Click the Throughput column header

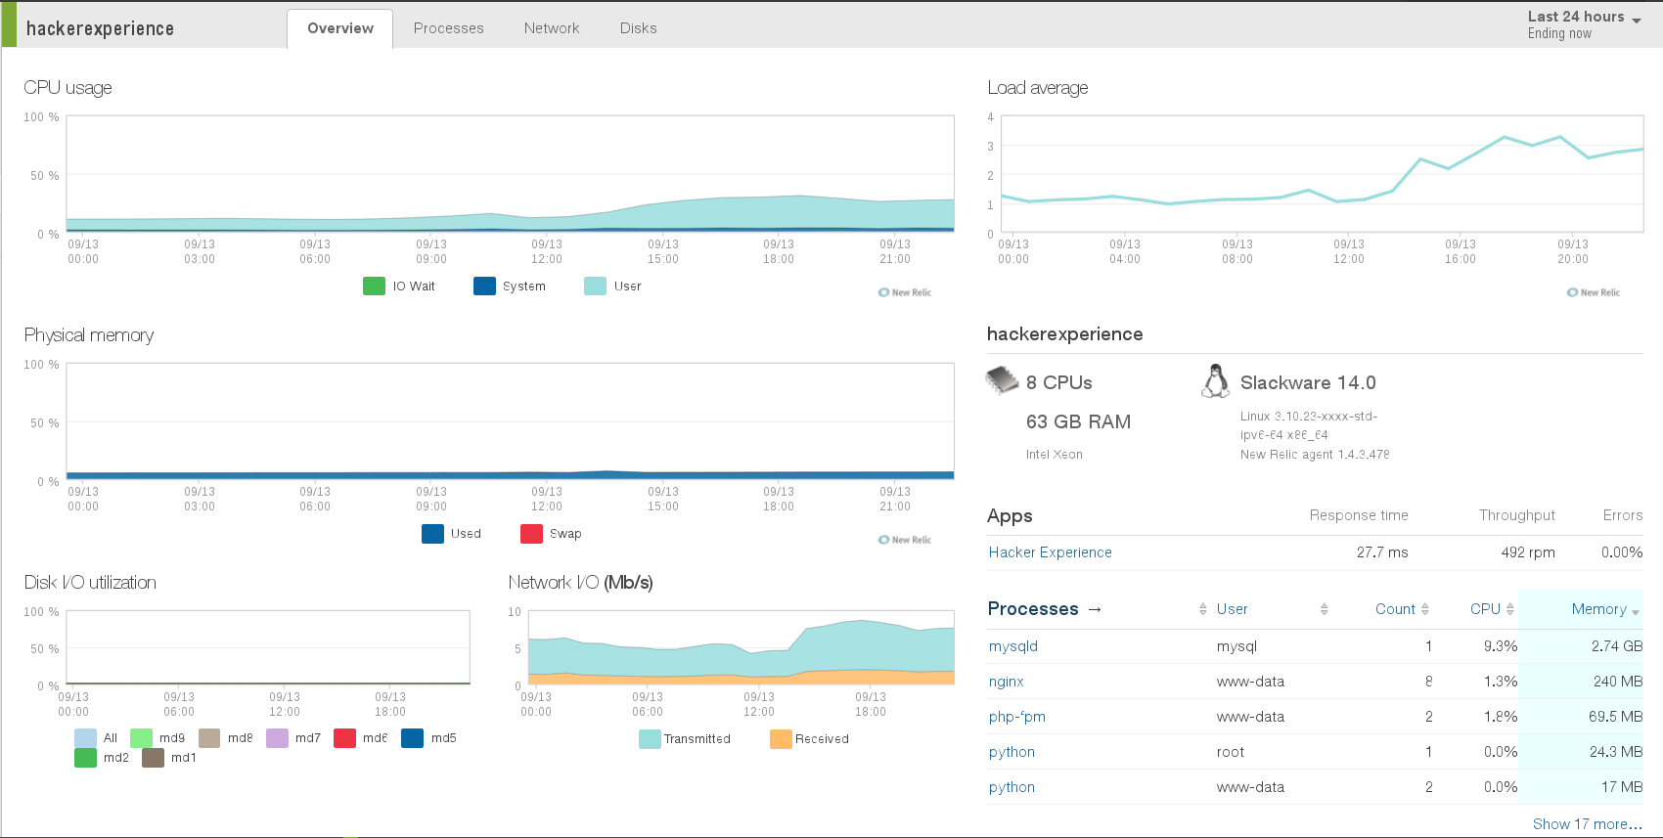[1516, 515]
